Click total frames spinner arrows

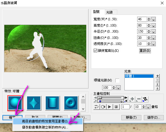coord(144,107)
